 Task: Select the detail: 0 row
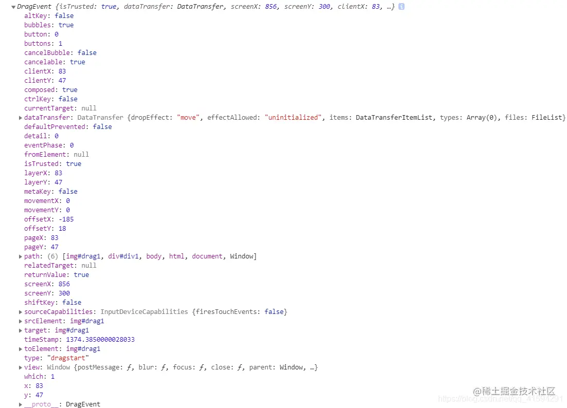41,136
